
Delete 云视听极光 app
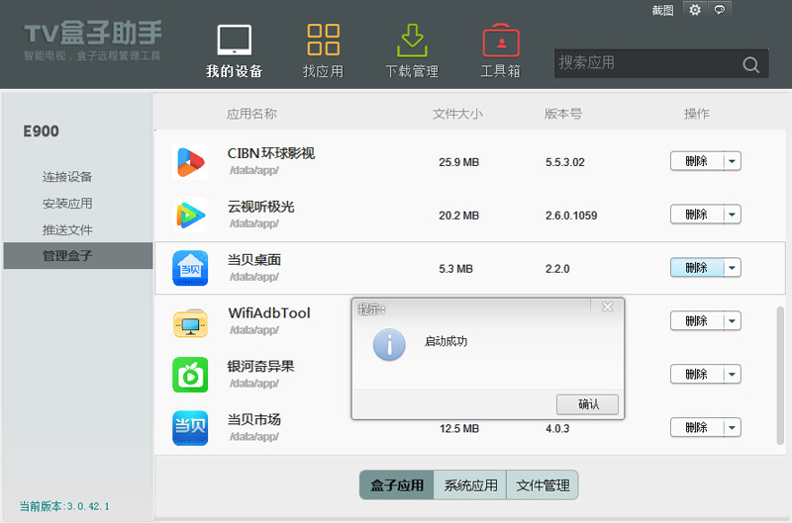697,215
